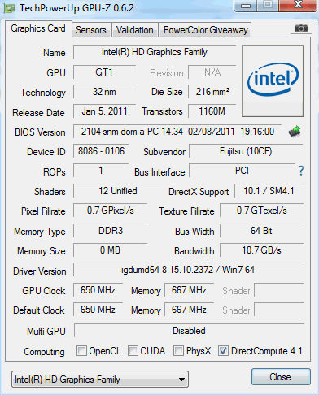Enable the OpenCL checkbox
Image resolution: width=319 pixels, height=395 pixels.
click(x=81, y=350)
